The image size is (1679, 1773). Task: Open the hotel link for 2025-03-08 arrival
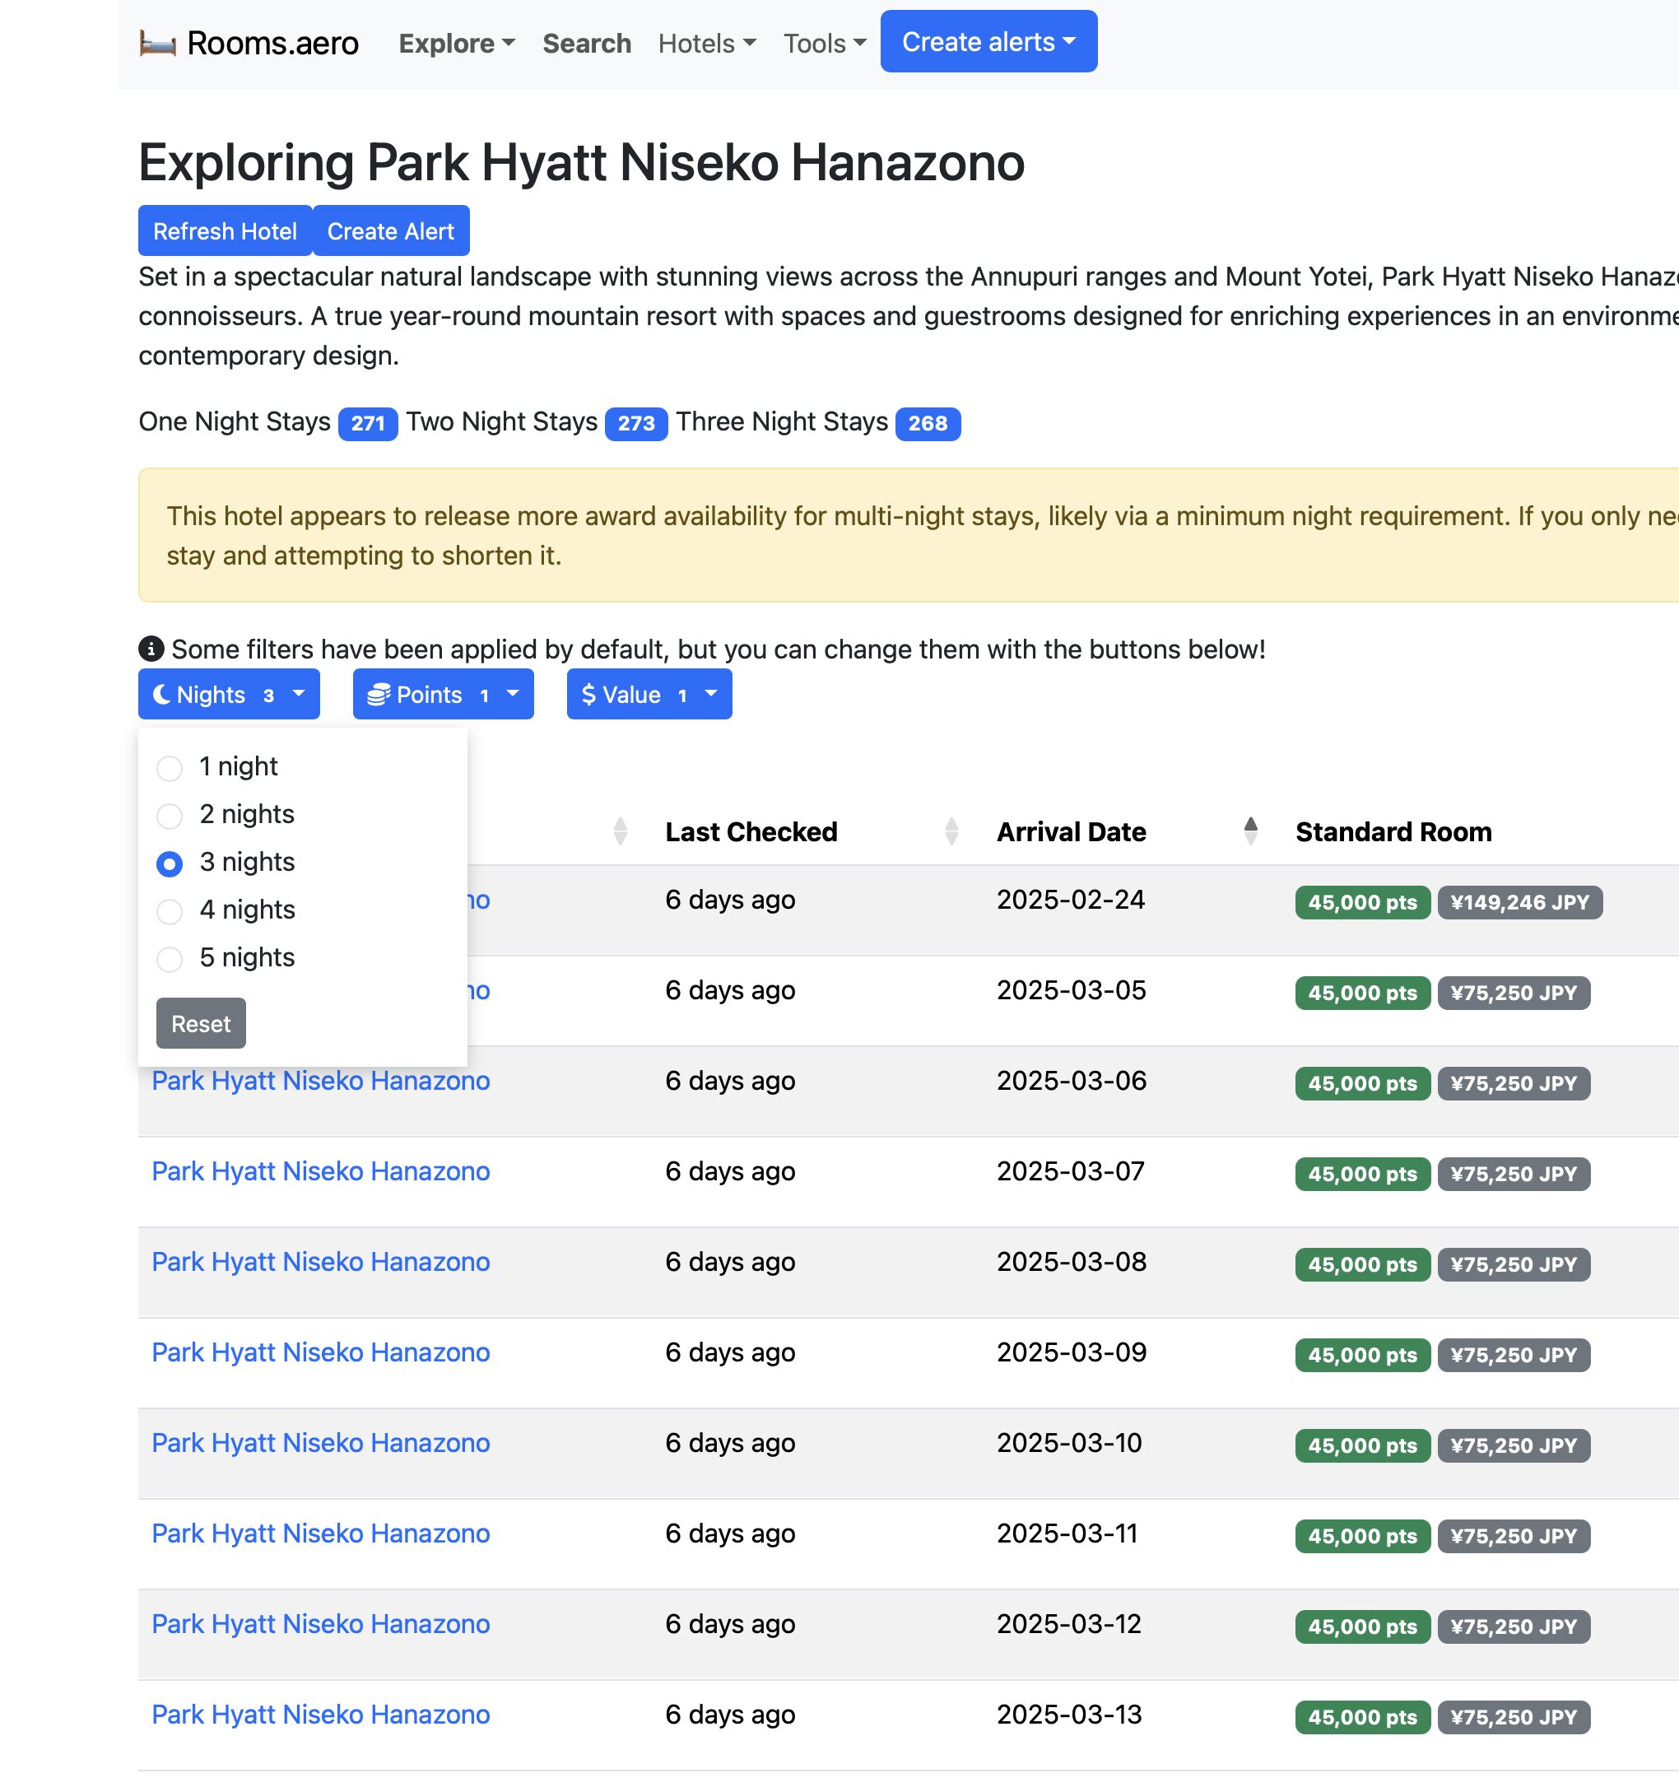click(320, 1262)
